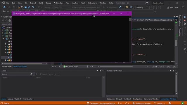This screenshot has width=187, height=105.
Task: Click the split editor plus icon
Action: pyautogui.click(x=176, y=20)
